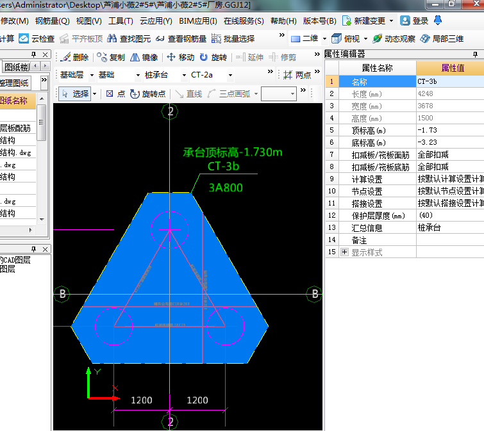Click the mirror (镜像) tool icon
Image resolution: width=484 pixels, height=431 pixels.
[x=135, y=57]
